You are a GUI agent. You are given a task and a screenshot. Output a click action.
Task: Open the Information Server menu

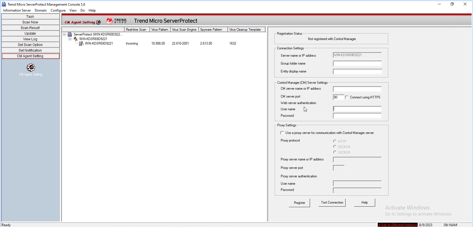(x=17, y=10)
